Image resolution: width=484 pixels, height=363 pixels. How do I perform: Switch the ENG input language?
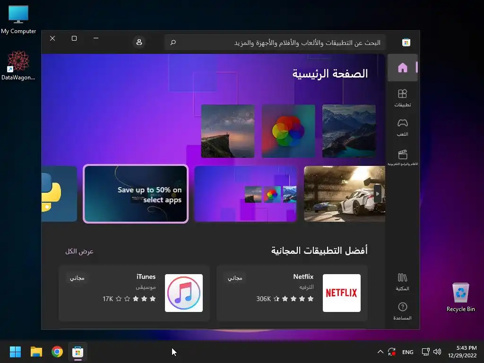tap(408, 352)
